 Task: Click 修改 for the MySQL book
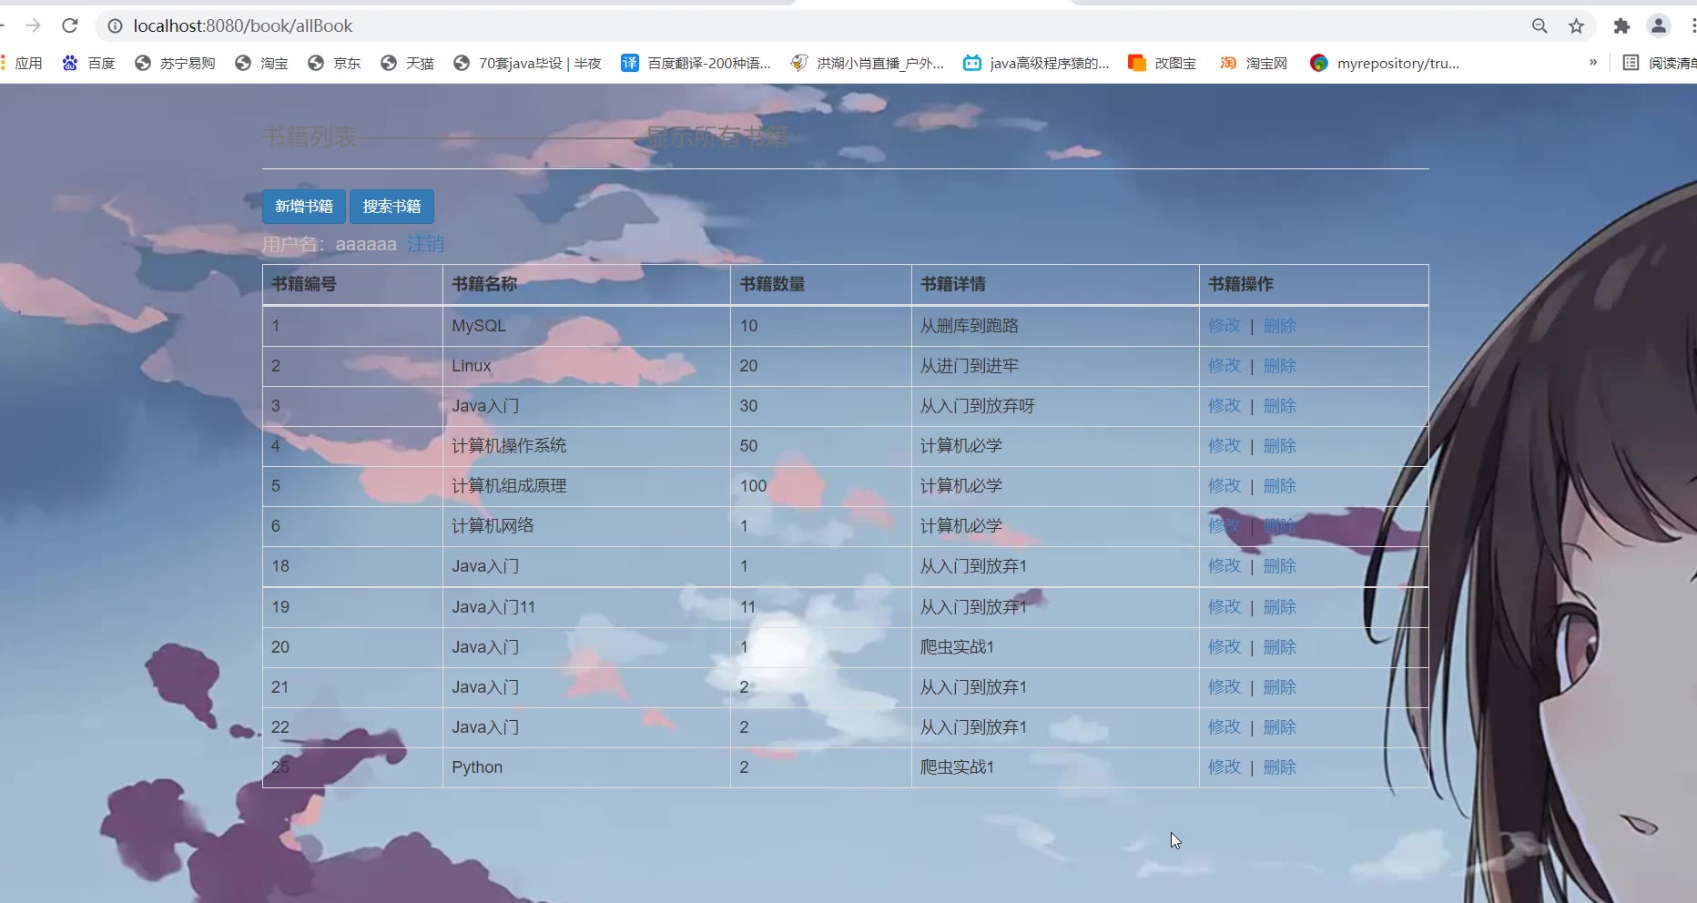1224,326
